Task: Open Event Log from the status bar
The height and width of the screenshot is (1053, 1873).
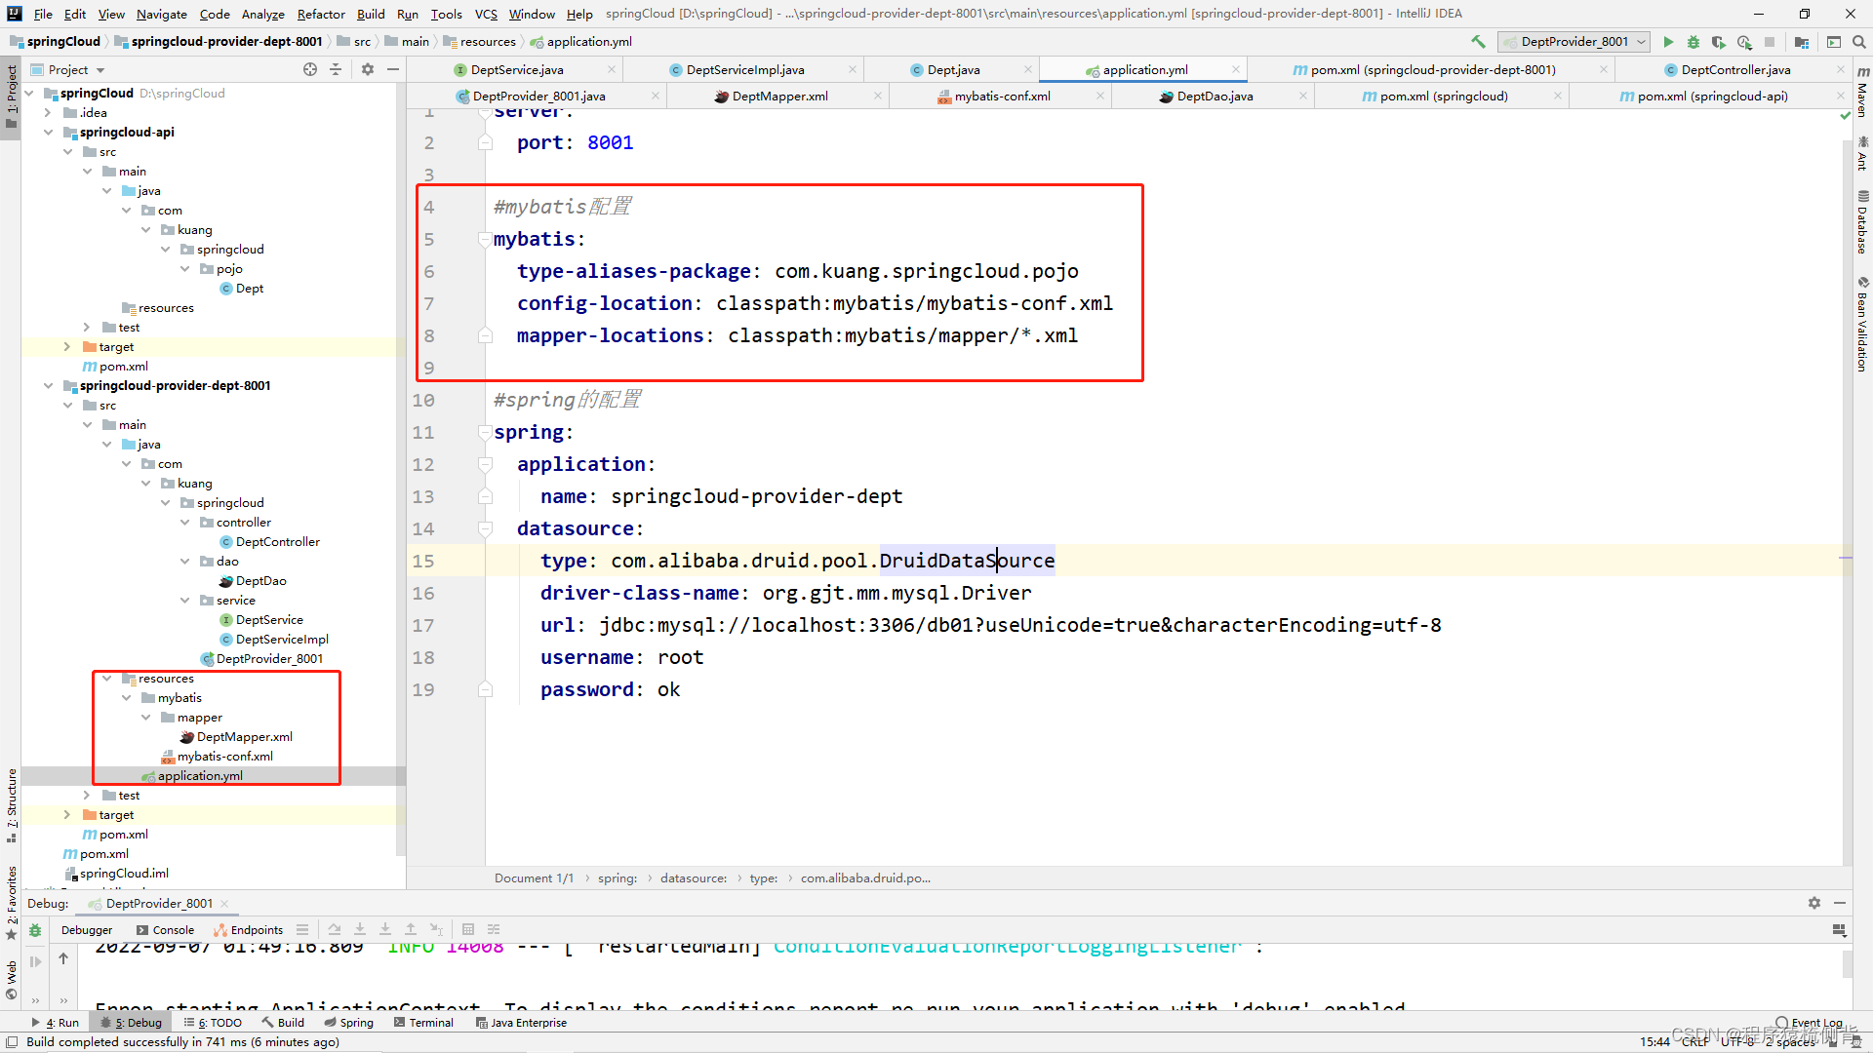Action: [1810, 1022]
